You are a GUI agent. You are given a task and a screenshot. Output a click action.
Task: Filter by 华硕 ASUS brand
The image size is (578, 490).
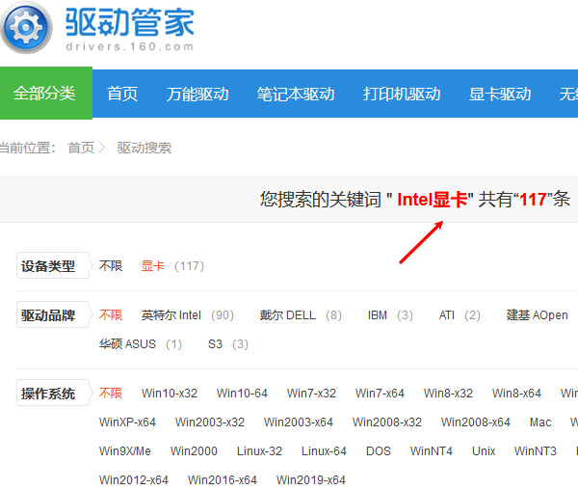tap(127, 344)
